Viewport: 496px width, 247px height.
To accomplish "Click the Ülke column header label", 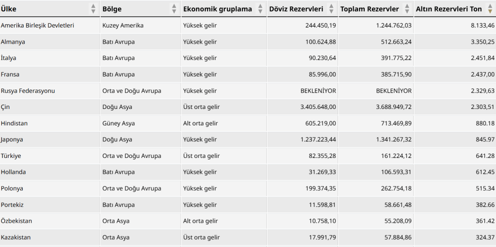I will pos(9,9).
